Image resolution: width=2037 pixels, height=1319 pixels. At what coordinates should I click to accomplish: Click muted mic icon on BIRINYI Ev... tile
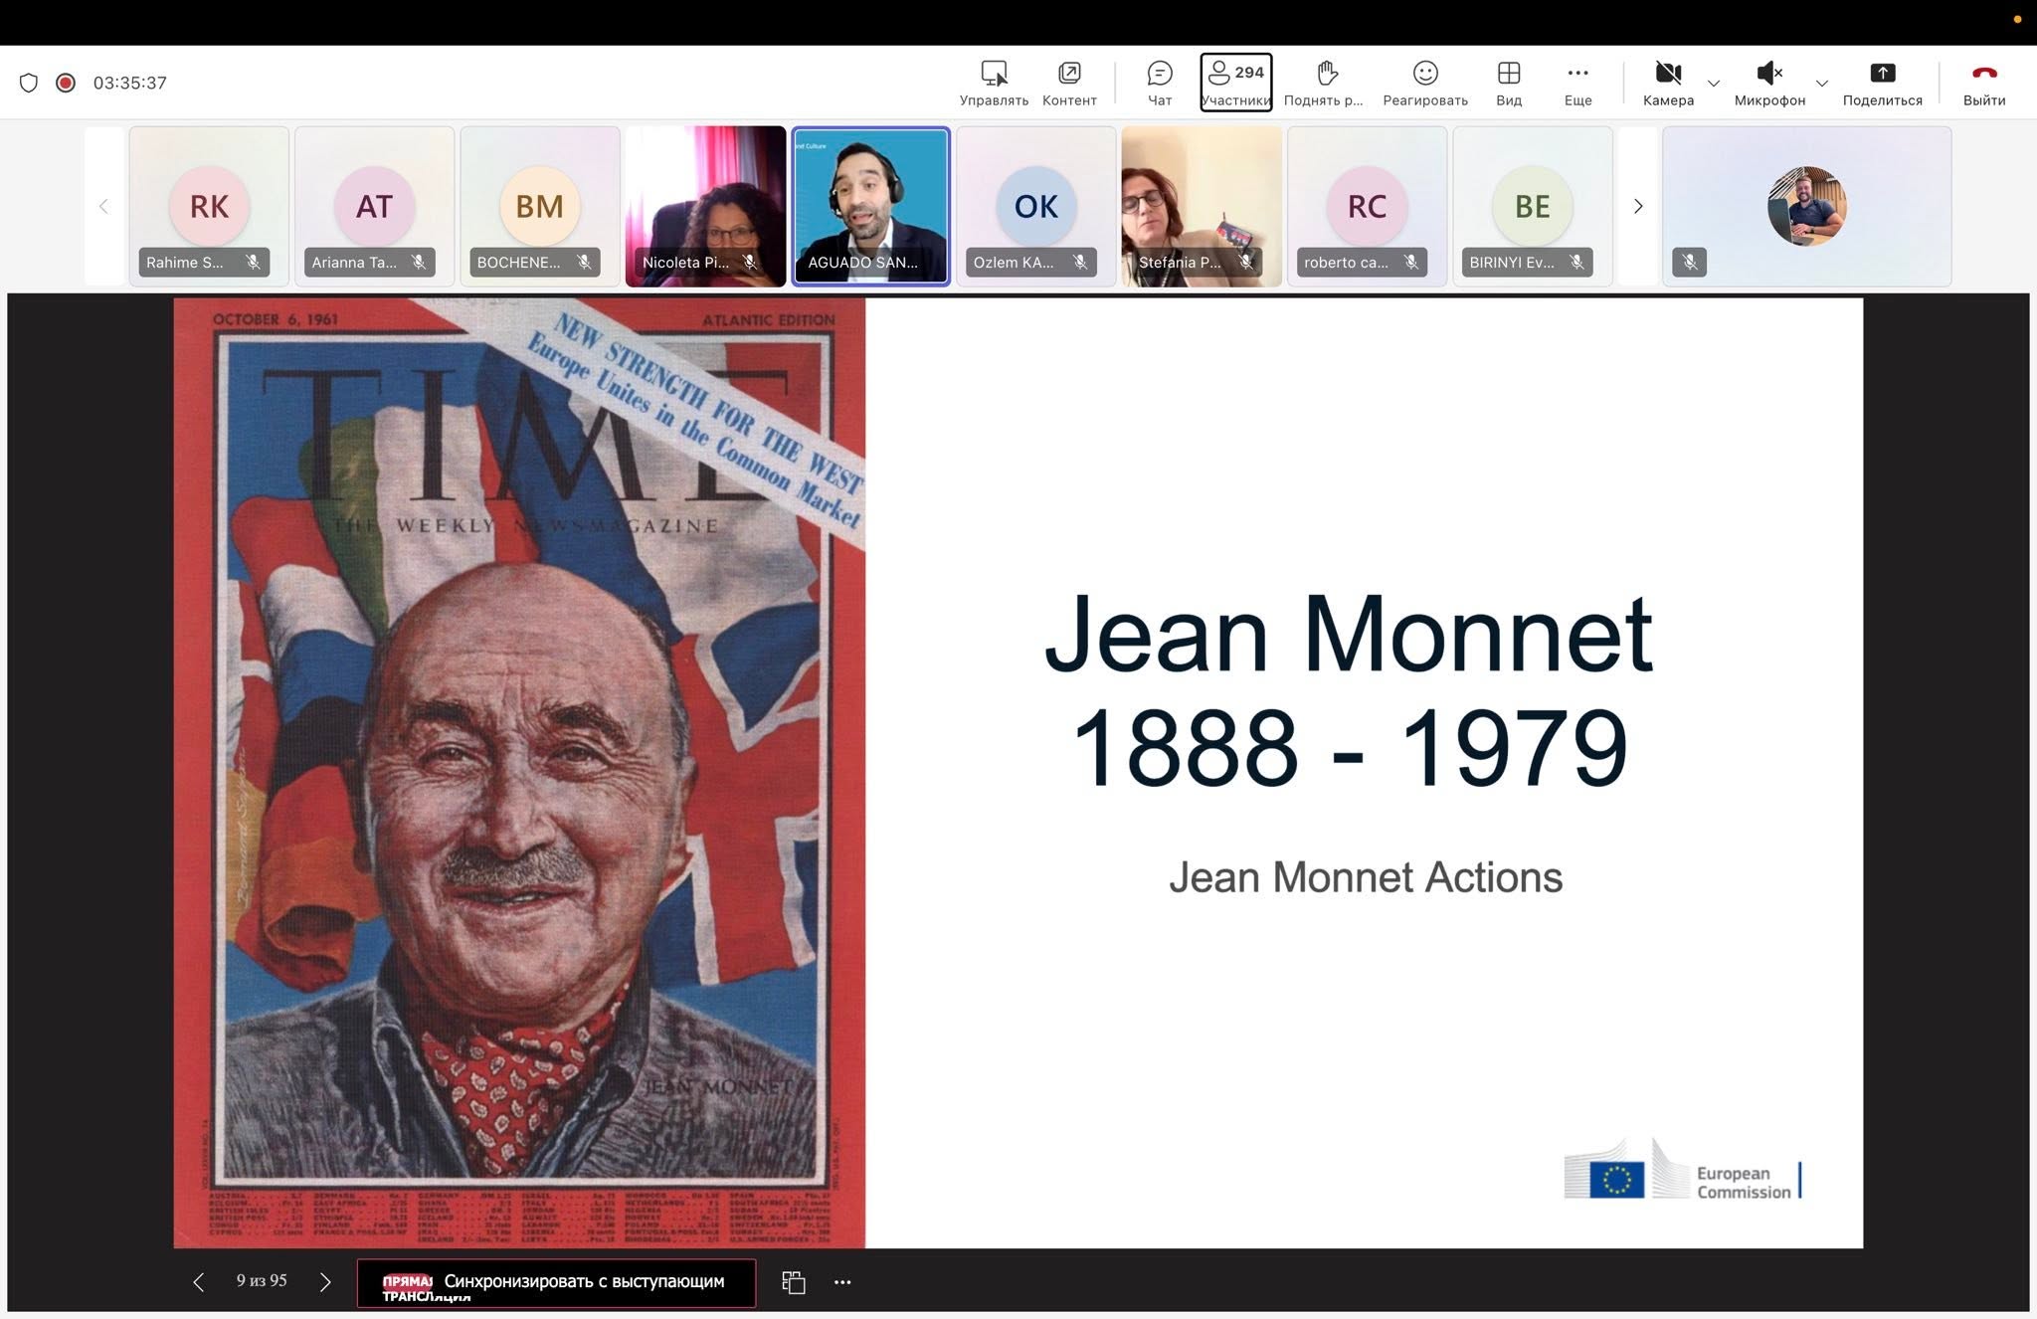pyautogui.click(x=1576, y=262)
